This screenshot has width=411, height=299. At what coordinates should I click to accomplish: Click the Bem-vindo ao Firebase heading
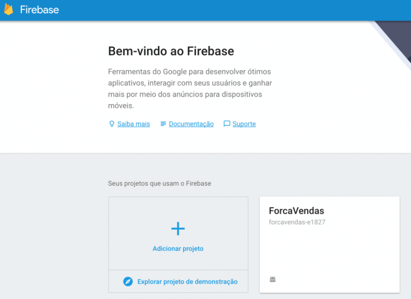click(171, 51)
